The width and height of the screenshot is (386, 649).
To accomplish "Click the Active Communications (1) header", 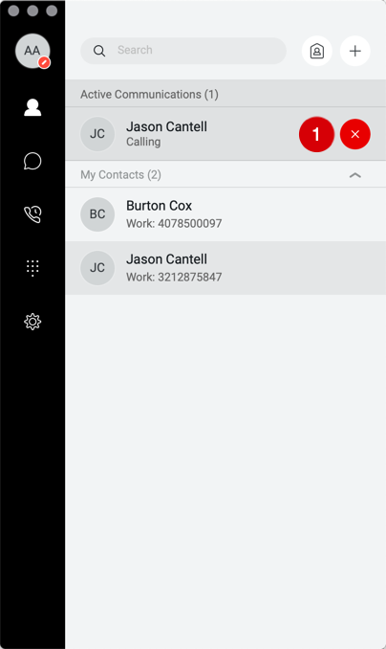I will 149,95.
